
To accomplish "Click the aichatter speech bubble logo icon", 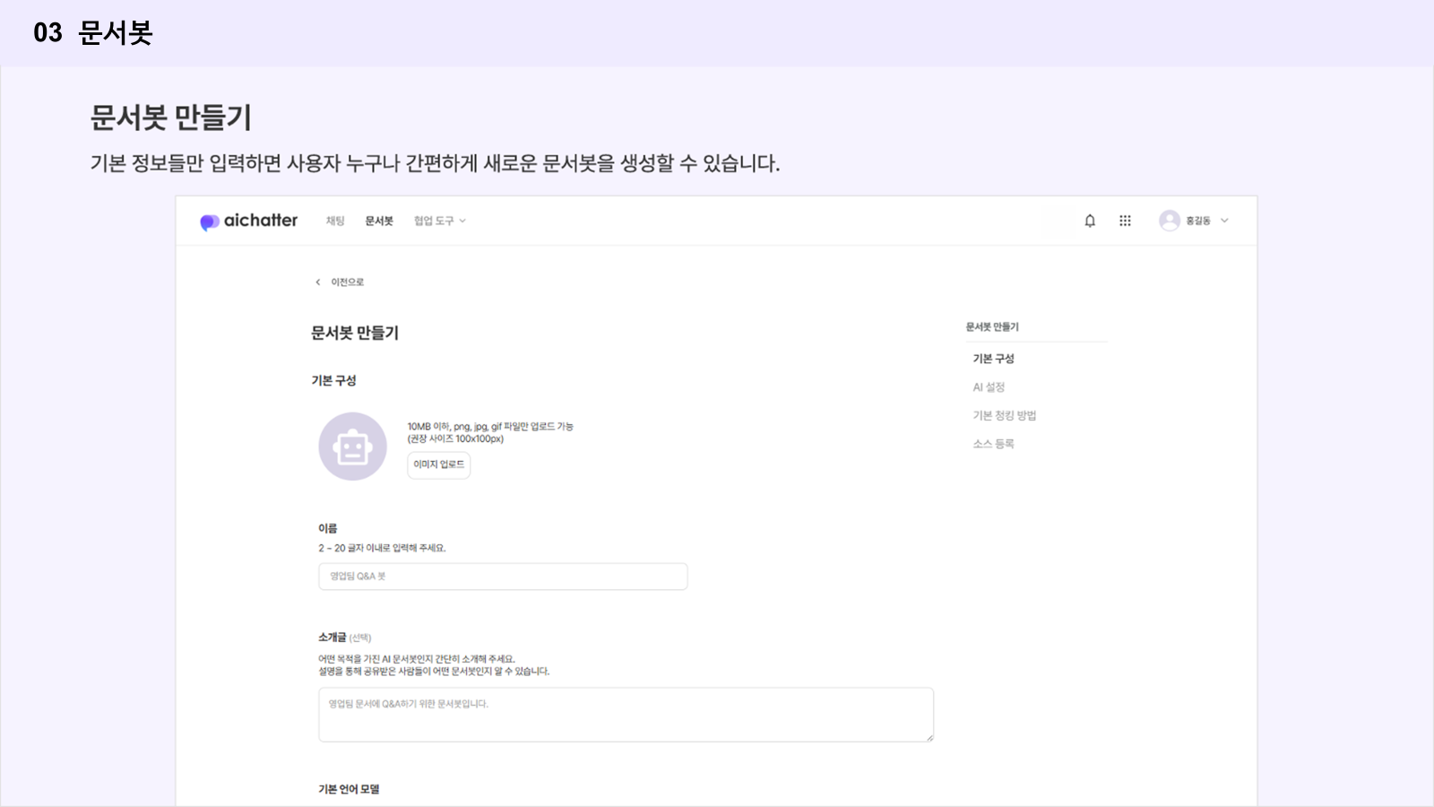I will pos(209,221).
